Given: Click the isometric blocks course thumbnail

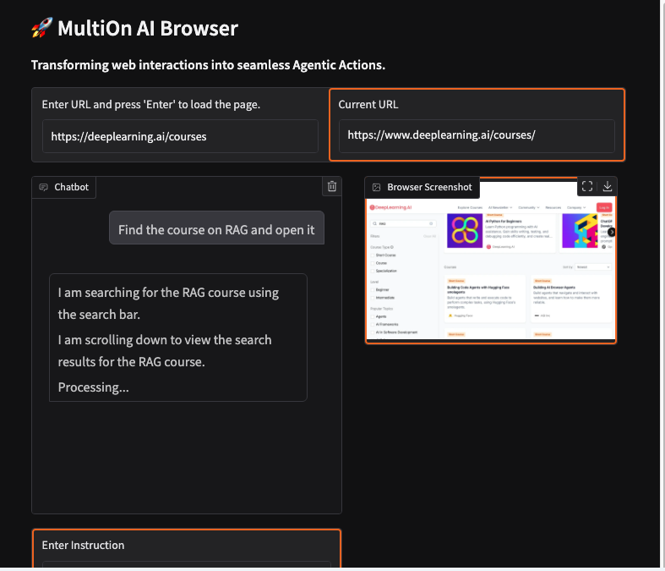Looking at the screenshot, I should pos(580,231).
